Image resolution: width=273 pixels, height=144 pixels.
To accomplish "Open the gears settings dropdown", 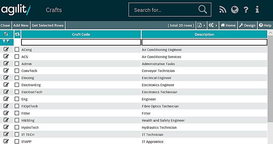I will (x=213, y=25).
